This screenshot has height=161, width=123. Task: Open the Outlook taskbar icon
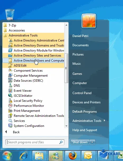point(88,156)
